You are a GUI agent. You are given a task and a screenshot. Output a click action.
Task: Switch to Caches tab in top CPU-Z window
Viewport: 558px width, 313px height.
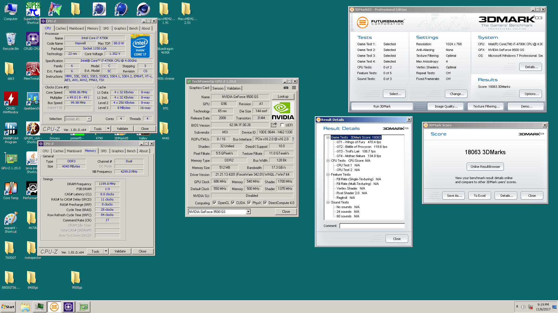click(60, 28)
